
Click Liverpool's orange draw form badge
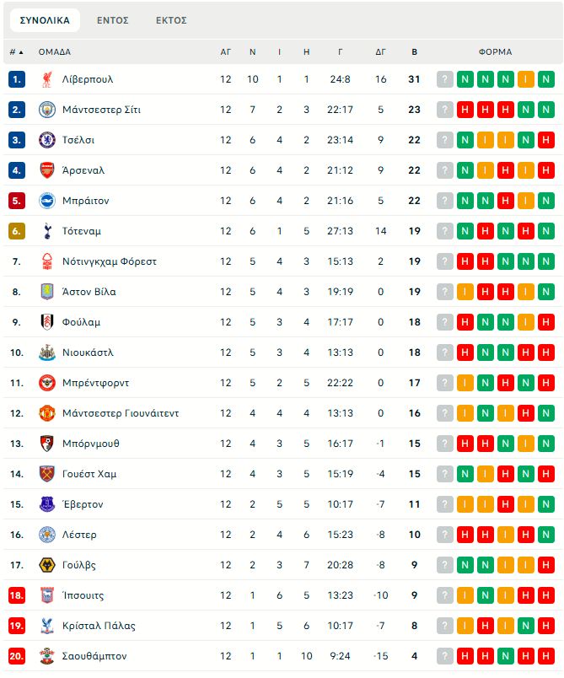pos(526,79)
